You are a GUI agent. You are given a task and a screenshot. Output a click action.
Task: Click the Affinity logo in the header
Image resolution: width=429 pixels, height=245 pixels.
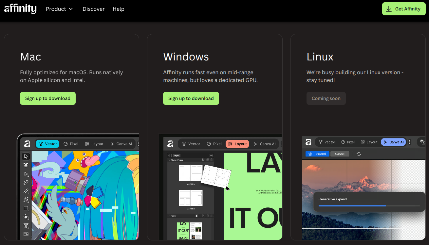[20, 9]
